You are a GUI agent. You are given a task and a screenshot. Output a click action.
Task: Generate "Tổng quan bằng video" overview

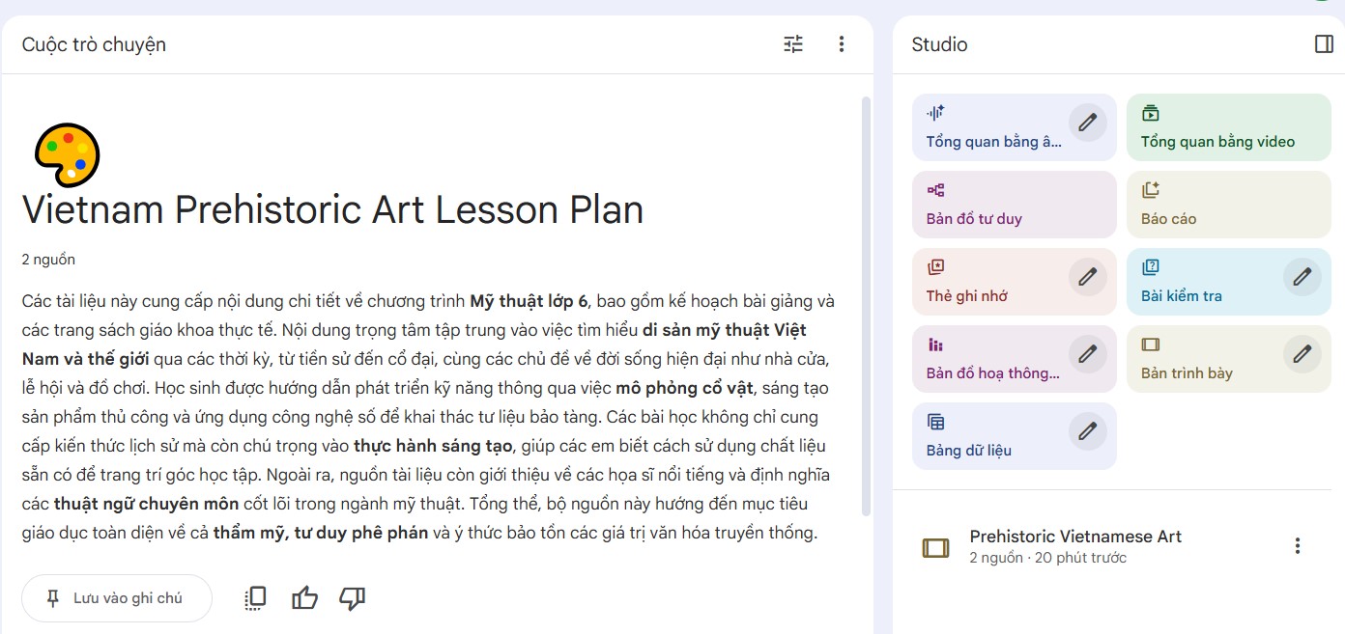pyautogui.click(x=1227, y=126)
